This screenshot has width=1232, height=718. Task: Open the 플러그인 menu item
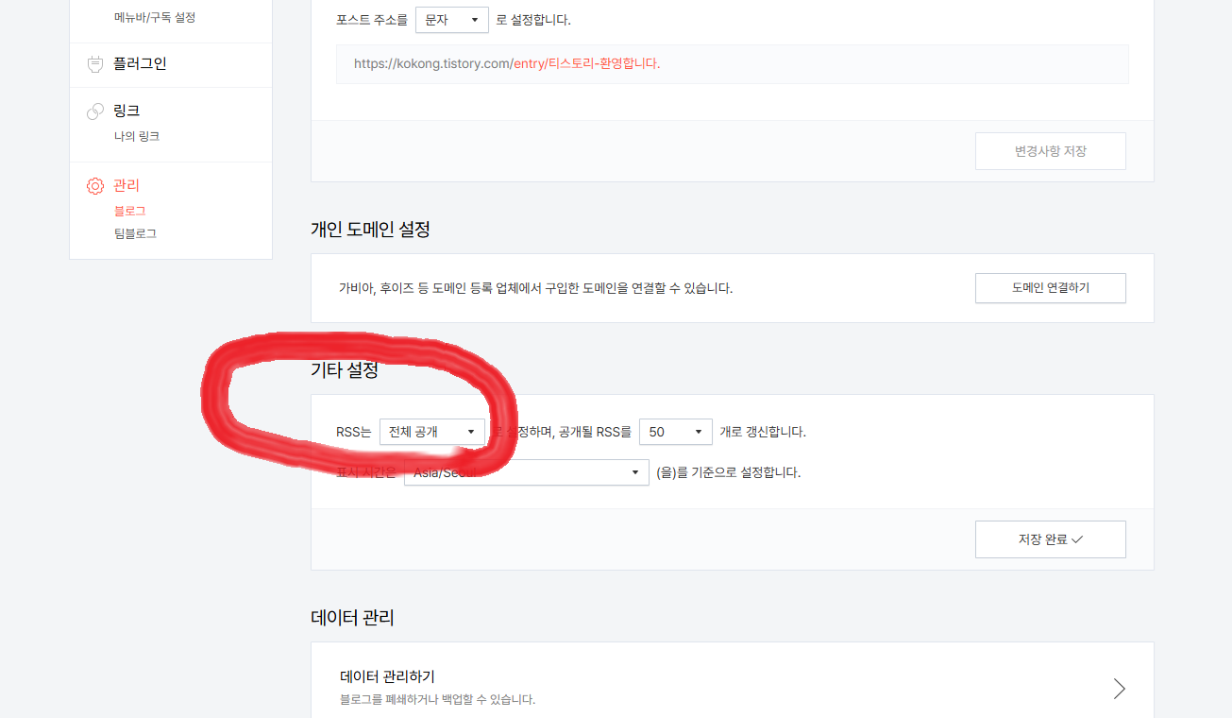coord(140,64)
